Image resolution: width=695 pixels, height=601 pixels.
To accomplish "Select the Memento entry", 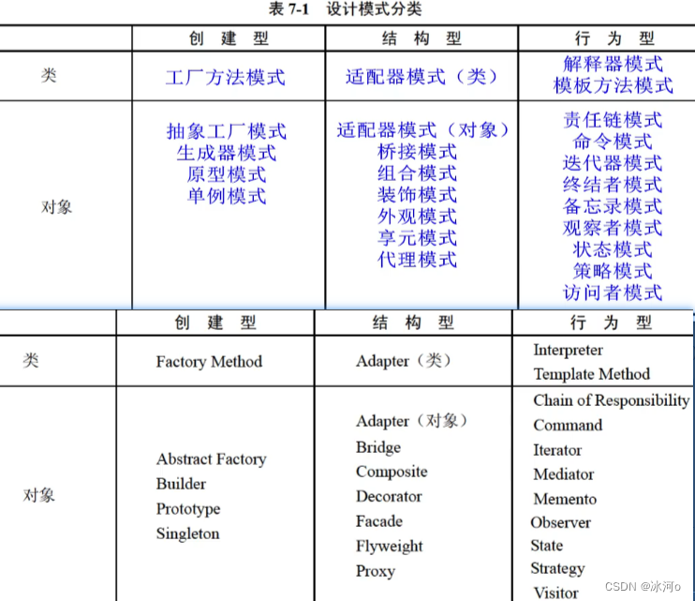I will click(x=565, y=500).
